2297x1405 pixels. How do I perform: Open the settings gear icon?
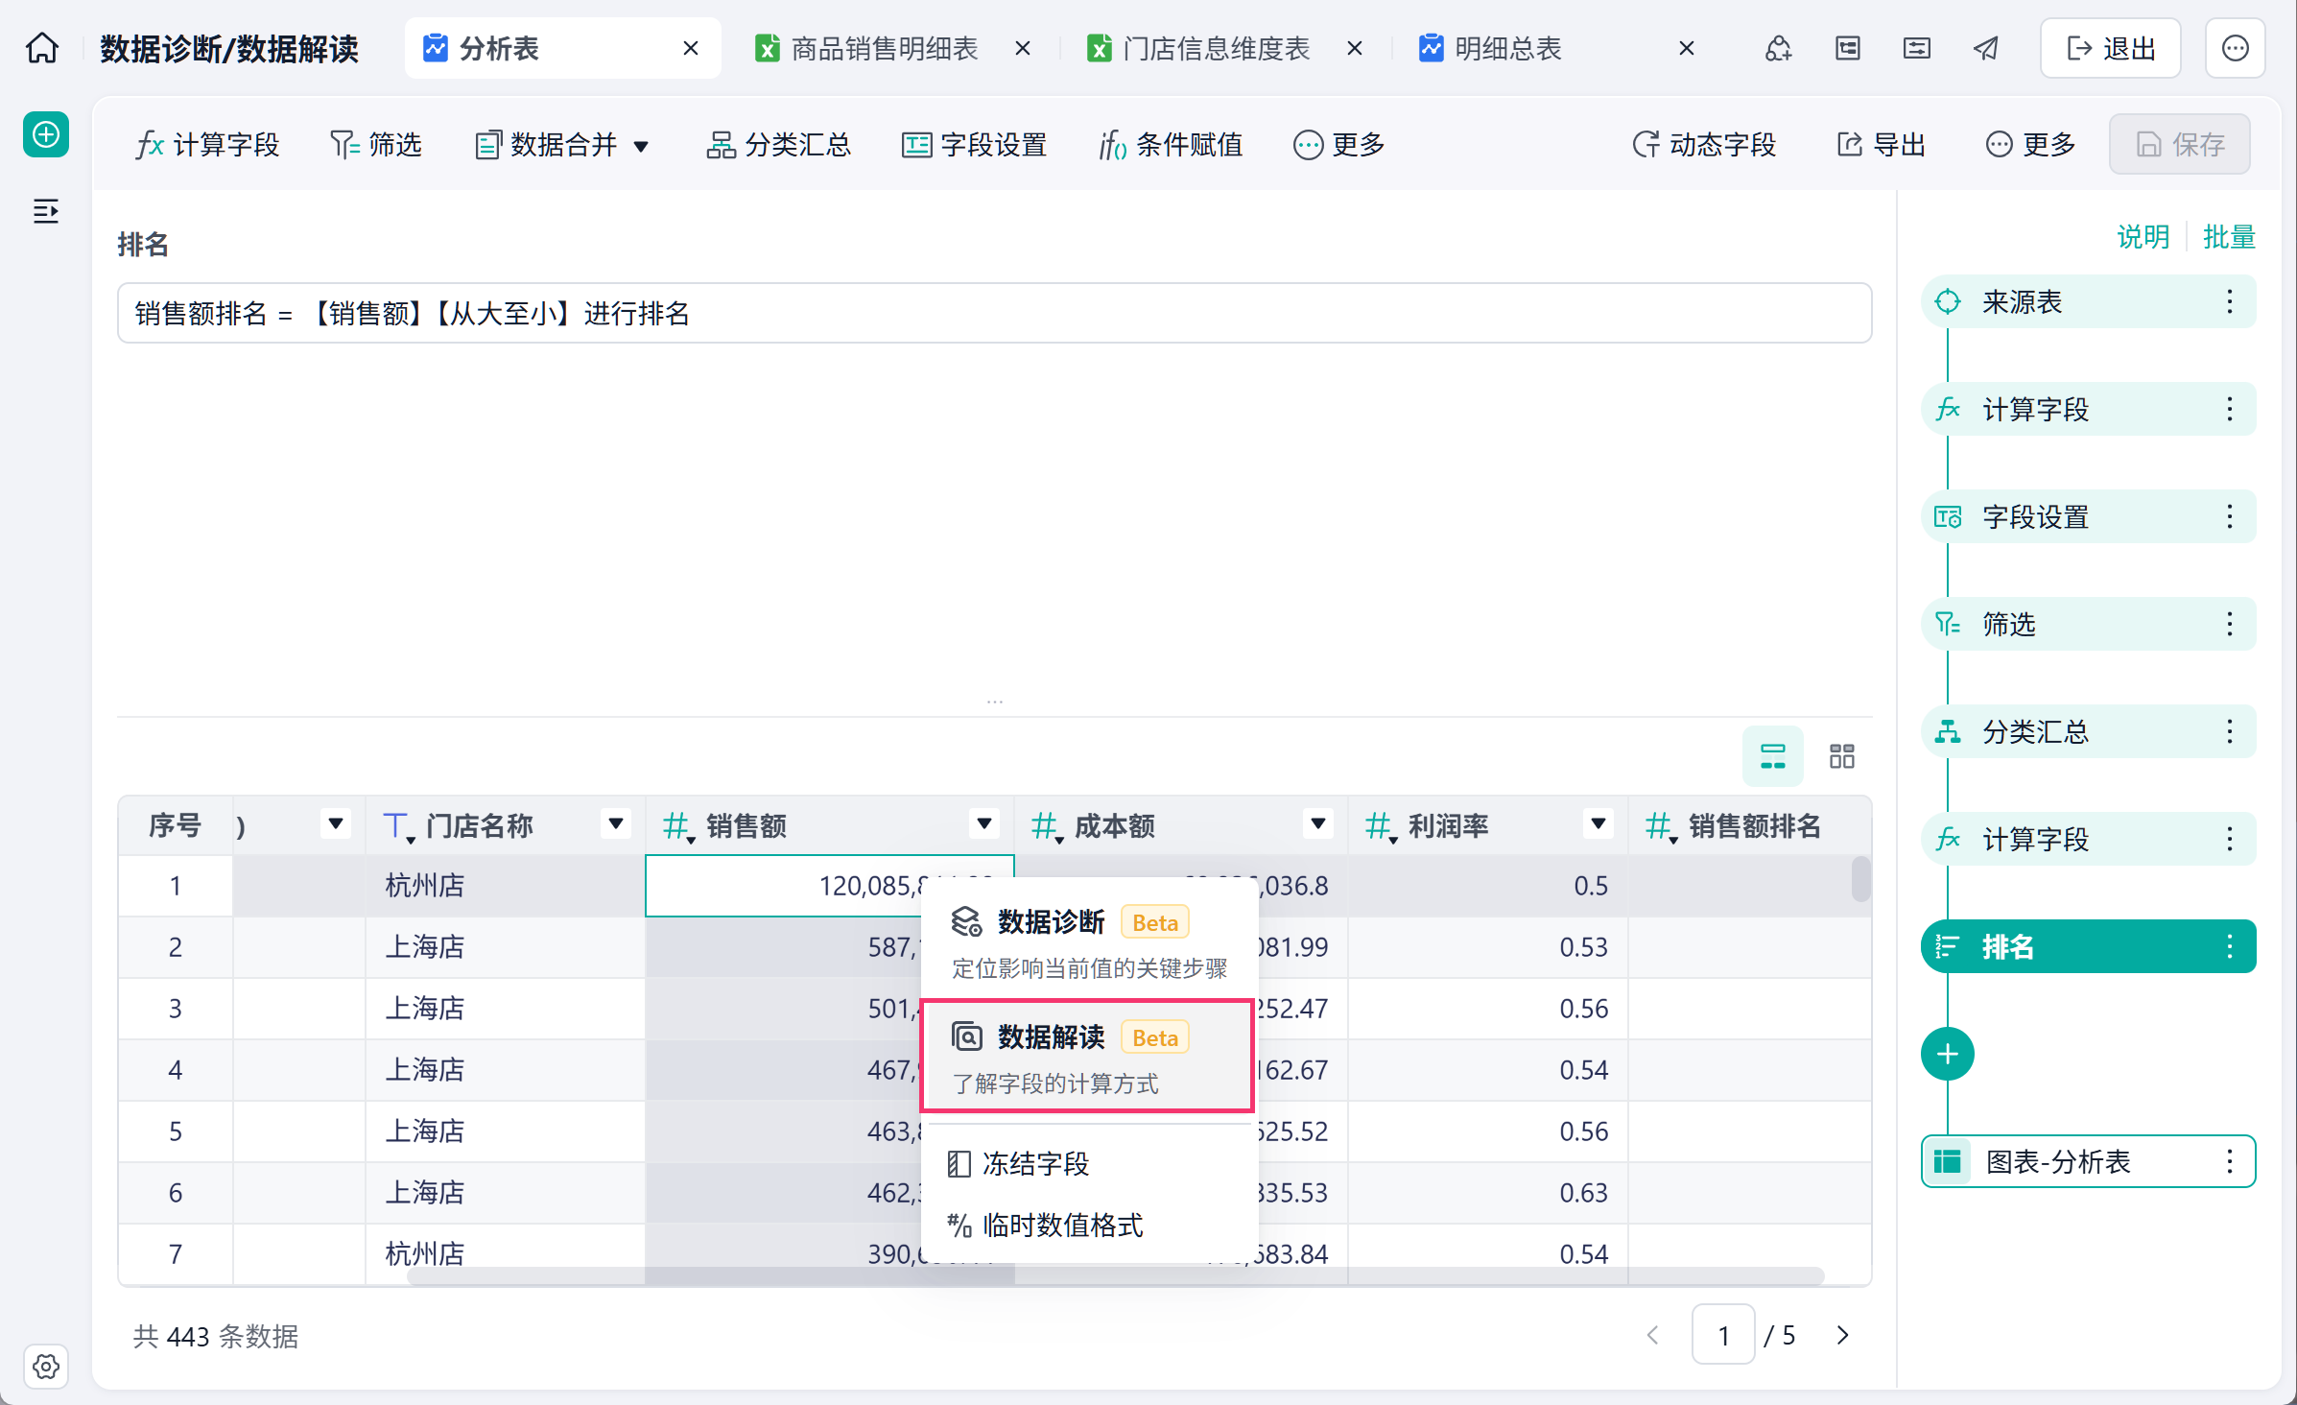tap(46, 1366)
